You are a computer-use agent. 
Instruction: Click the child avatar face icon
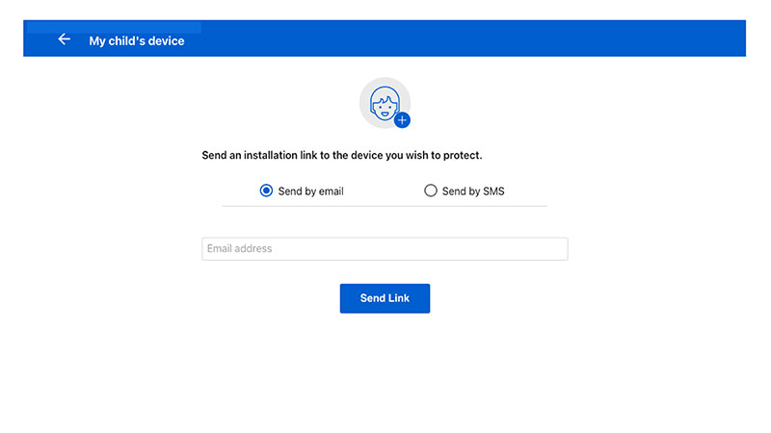[384, 103]
